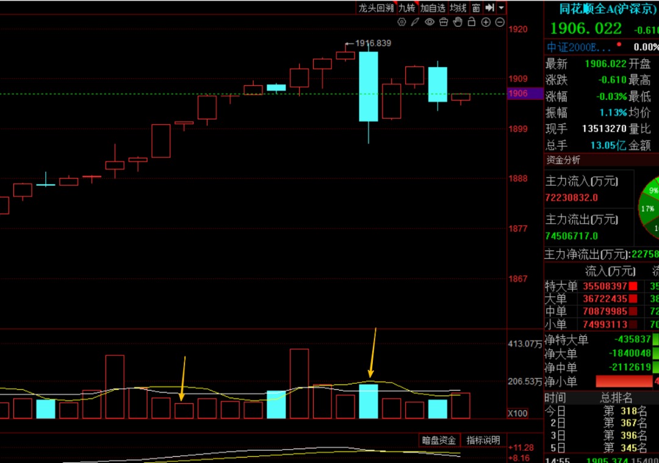
Task: Select the feather drawing tool icon
Action: pos(415,23)
